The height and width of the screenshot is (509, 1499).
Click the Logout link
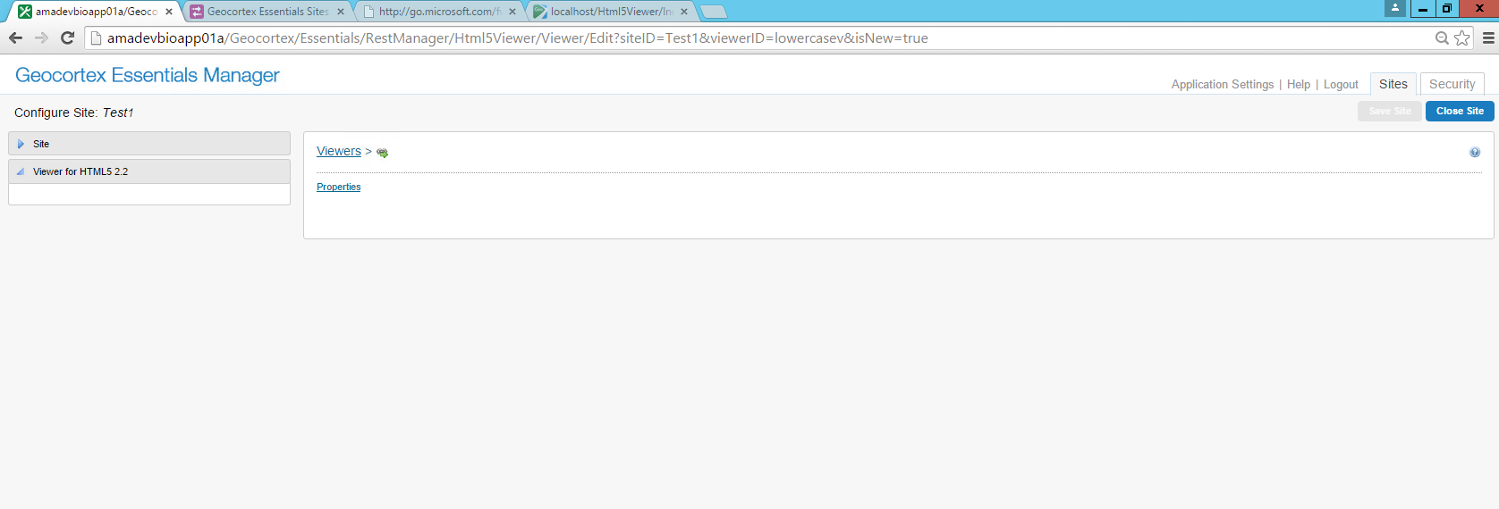(1341, 85)
